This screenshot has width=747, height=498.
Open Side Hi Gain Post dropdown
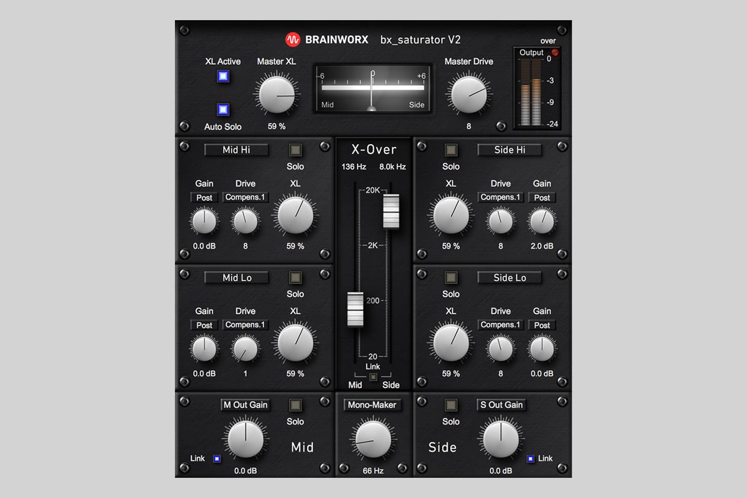[542, 197]
